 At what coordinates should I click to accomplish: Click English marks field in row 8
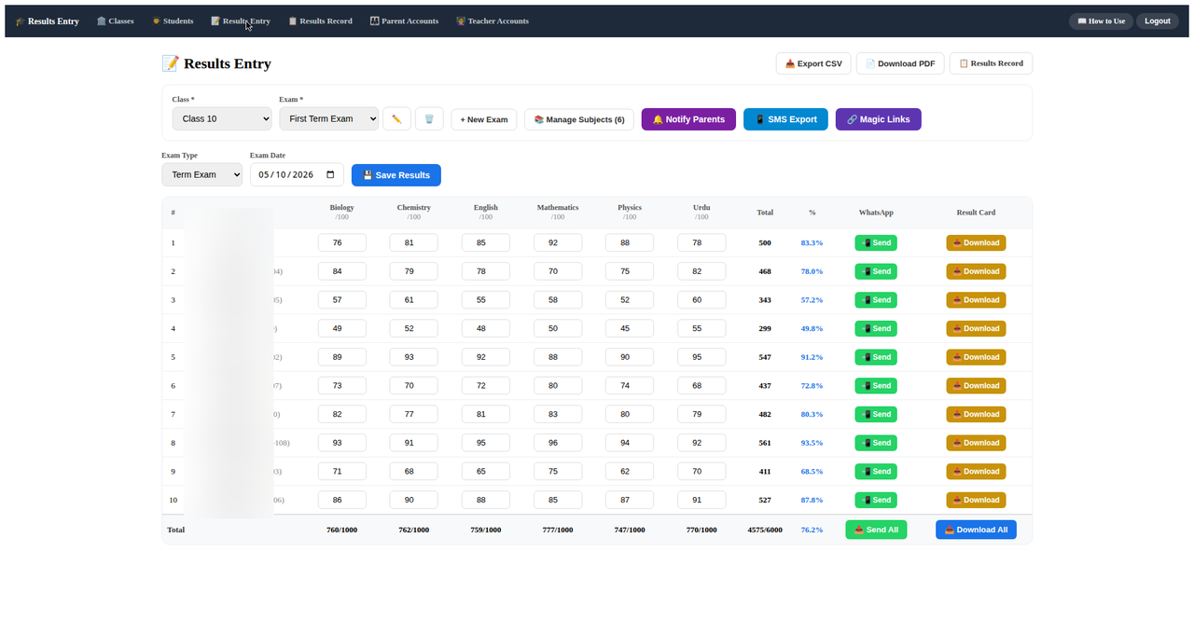(486, 443)
